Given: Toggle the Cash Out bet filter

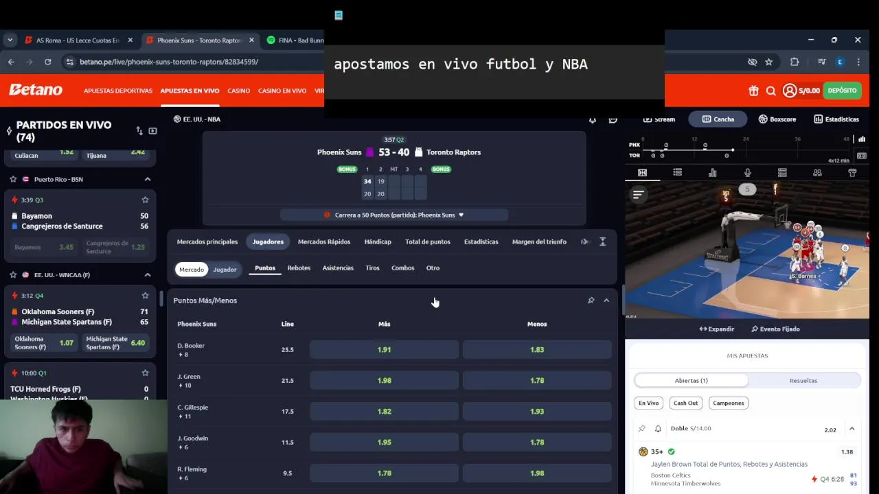Looking at the screenshot, I should [x=685, y=403].
